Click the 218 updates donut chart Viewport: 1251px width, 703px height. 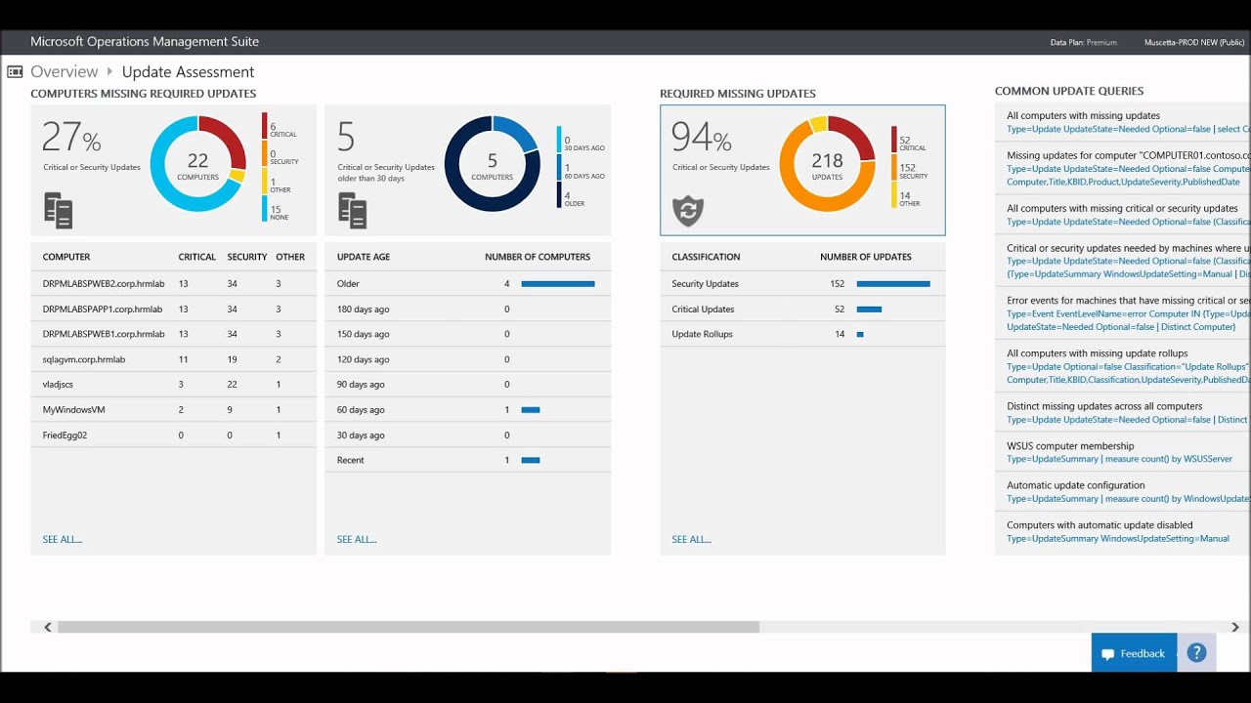pos(827,163)
